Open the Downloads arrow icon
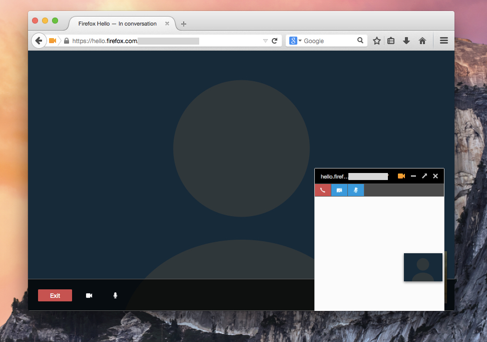The height and width of the screenshot is (342, 487). pyautogui.click(x=406, y=41)
